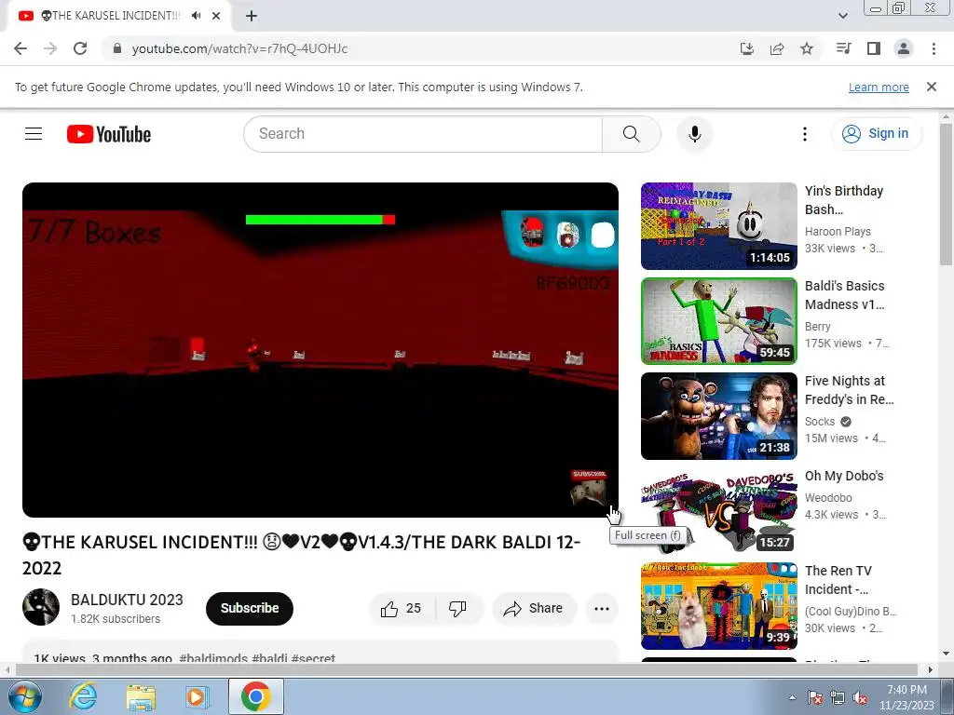Open BALDUKTU 2023 channel name link

[x=127, y=600]
